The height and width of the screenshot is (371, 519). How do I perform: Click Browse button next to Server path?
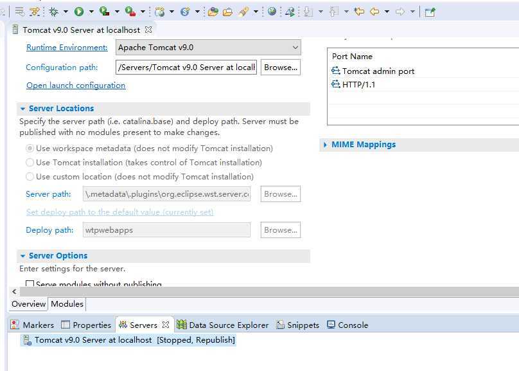[x=281, y=194]
